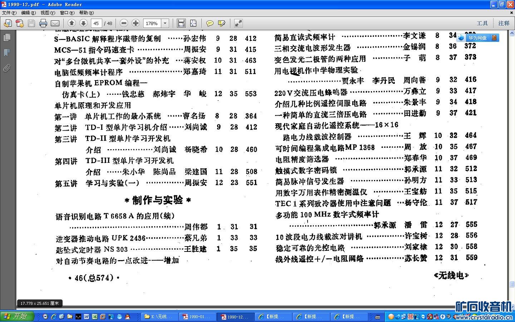Print the document using the printer icon
515x322 pixels.
[x=43, y=23]
